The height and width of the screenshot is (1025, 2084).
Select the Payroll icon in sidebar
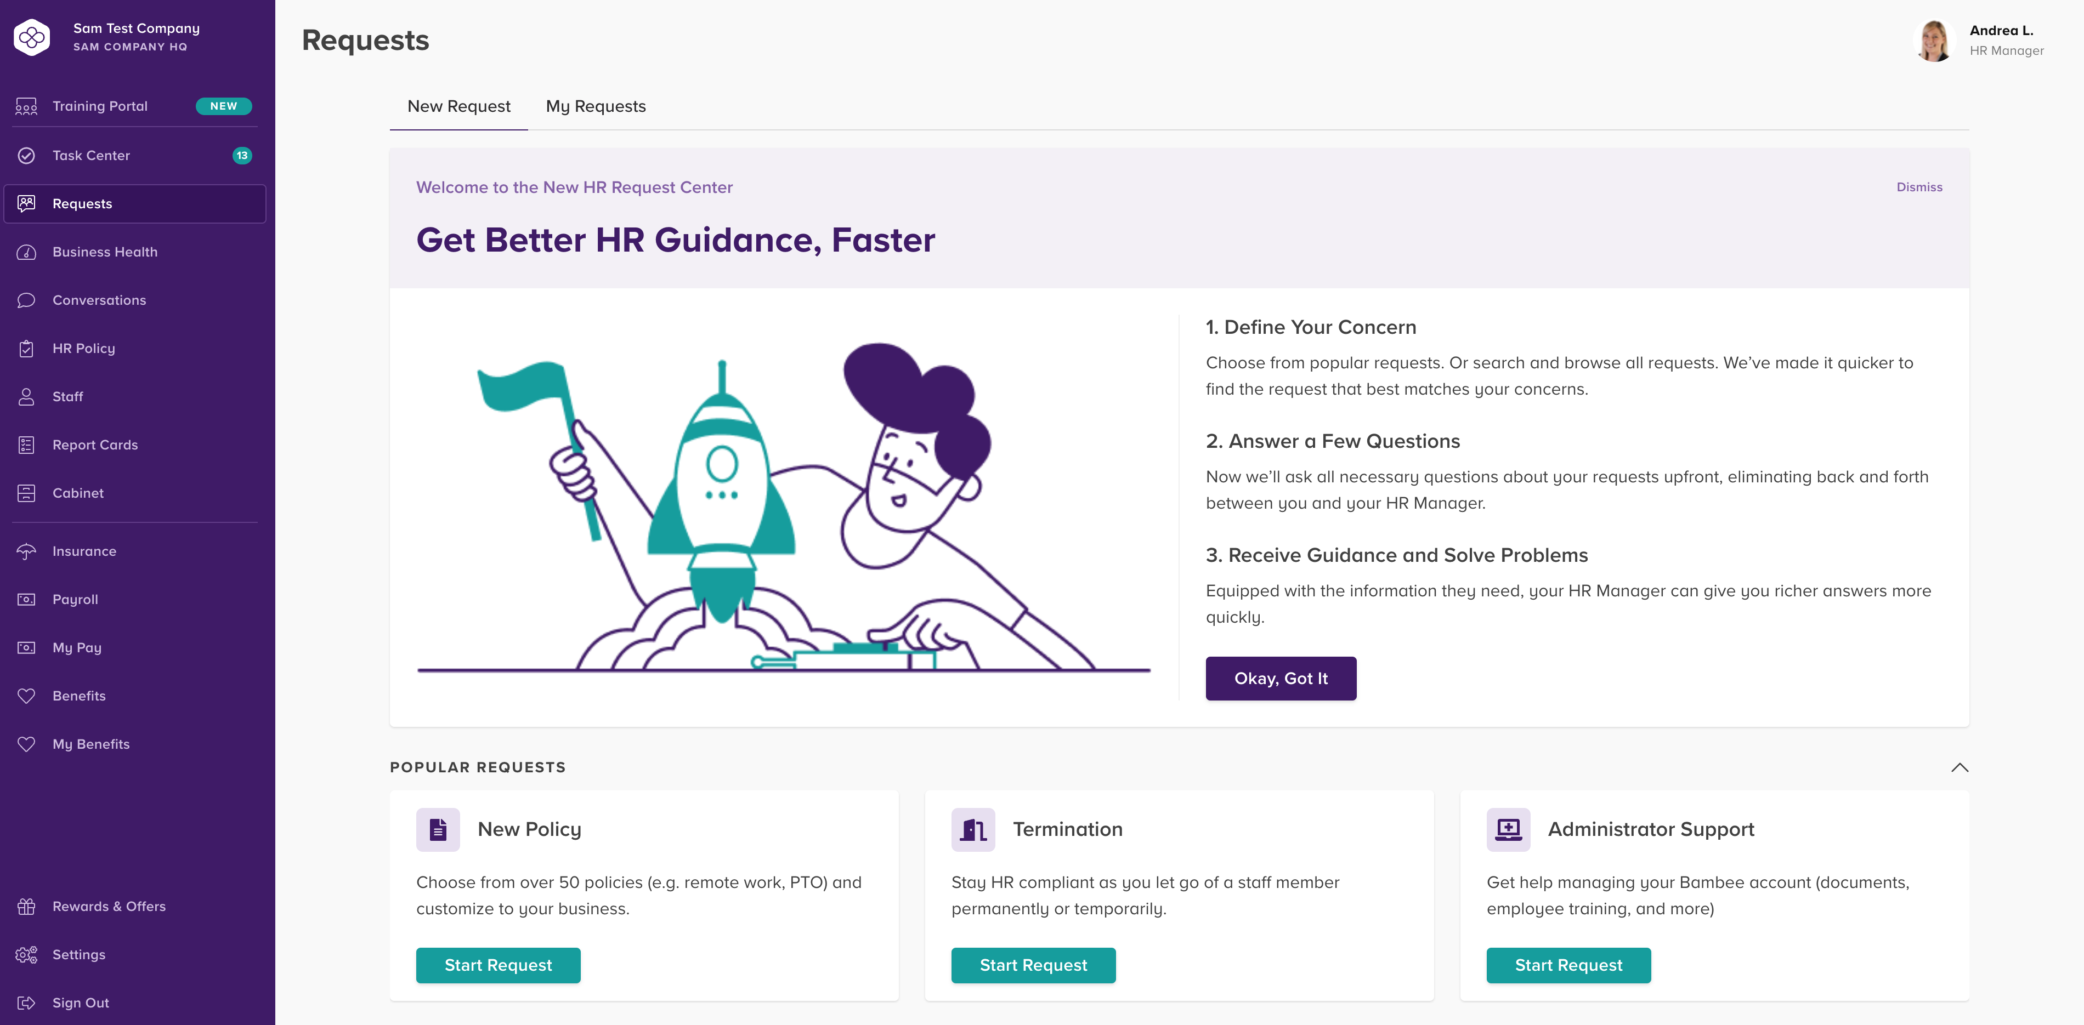26,599
